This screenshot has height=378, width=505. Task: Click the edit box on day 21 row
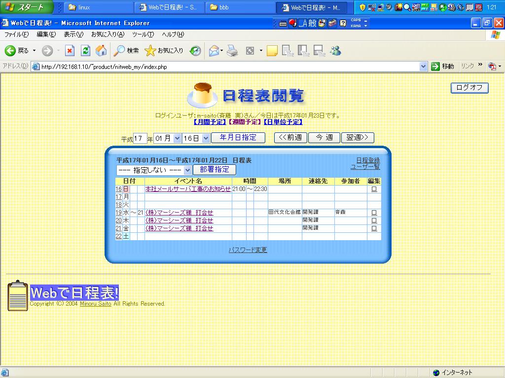pyautogui.click(x=374, y=228)
